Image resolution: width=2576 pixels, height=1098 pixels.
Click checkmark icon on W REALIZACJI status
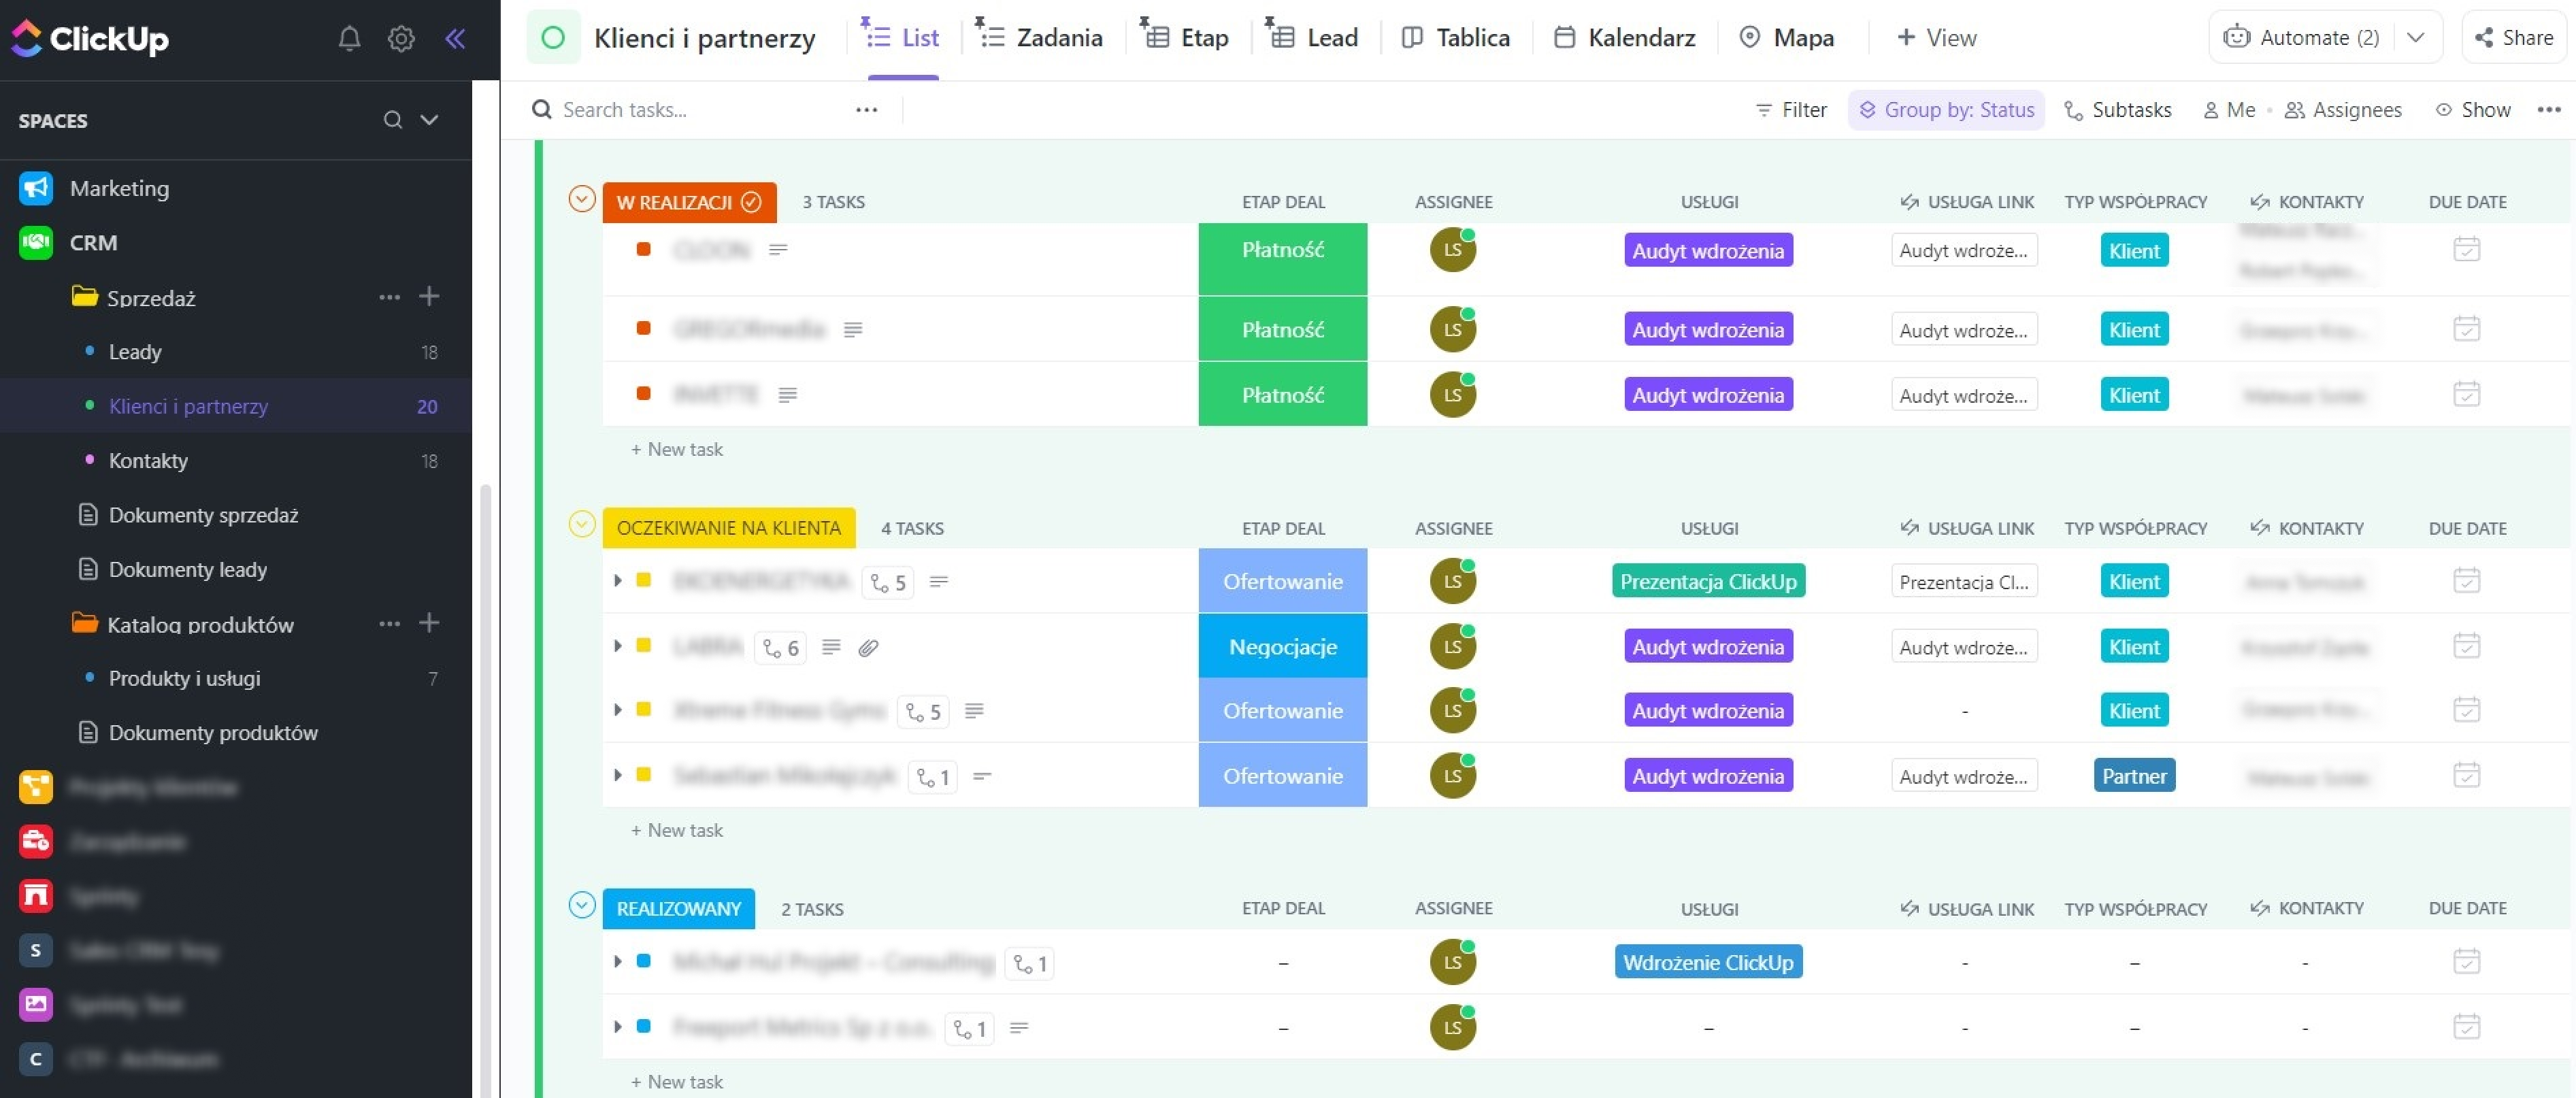coord(751,202)
